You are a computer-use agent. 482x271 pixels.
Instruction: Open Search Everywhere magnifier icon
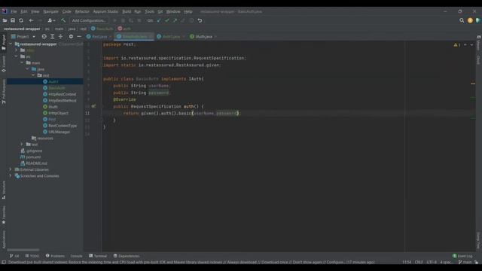point(462,20)
